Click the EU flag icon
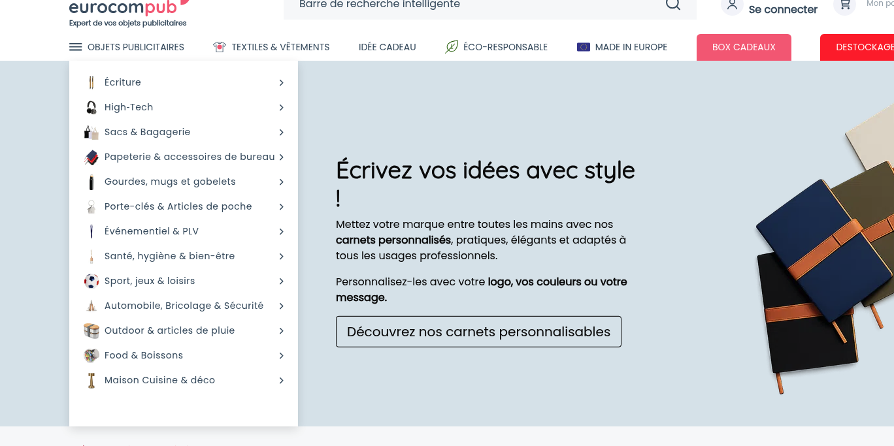Viewport: 894px width, 446px height. 584,47
